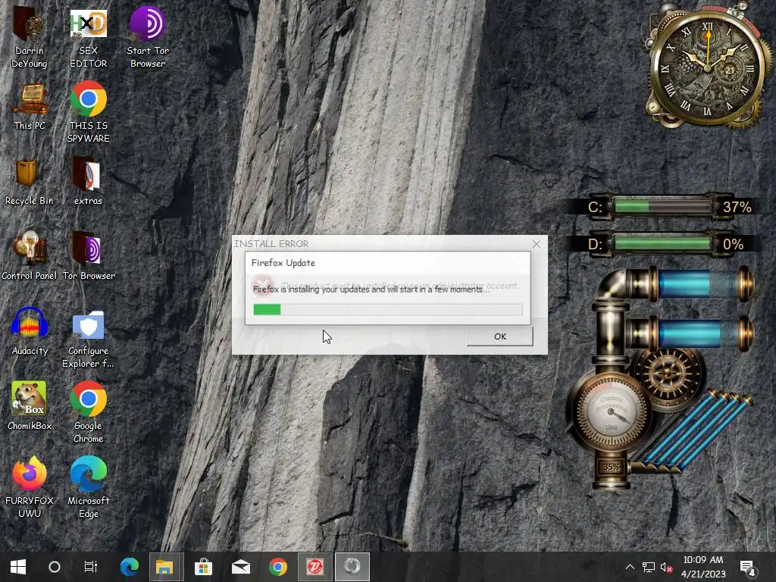Open Microsoft Edge from the taskbar
776x582 pixels.
point(130,567)
